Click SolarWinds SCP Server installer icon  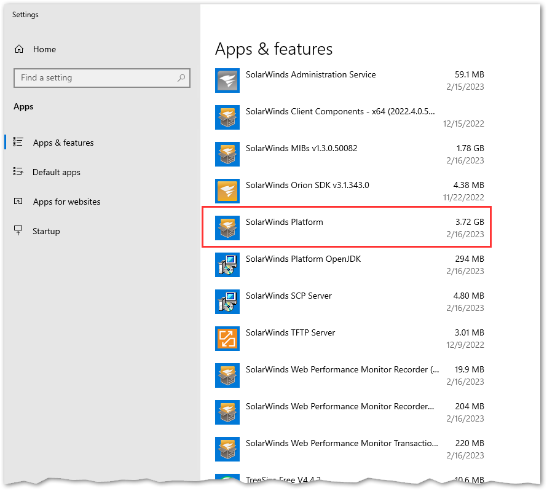coord(227,302)
